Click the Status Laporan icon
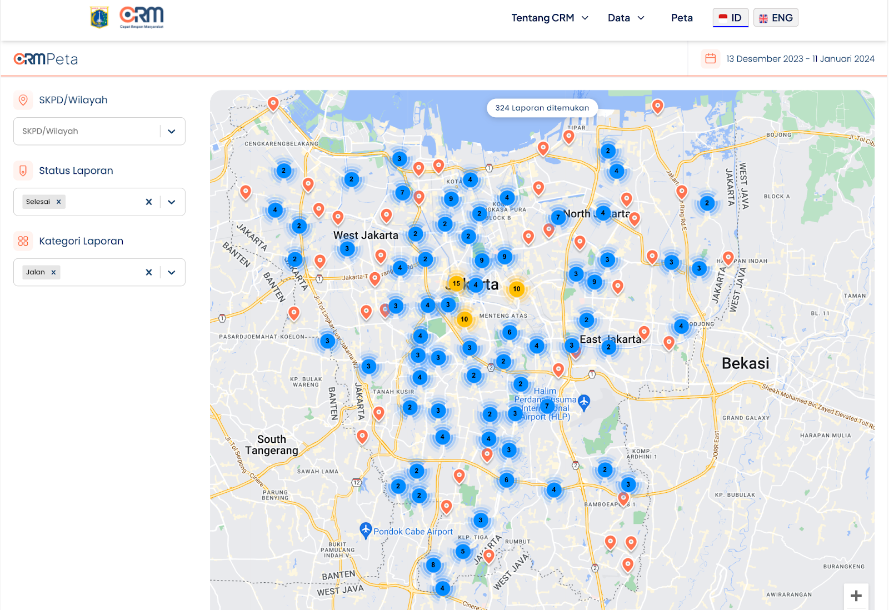Viewport: 889px width, 610px height. (23, 171)
